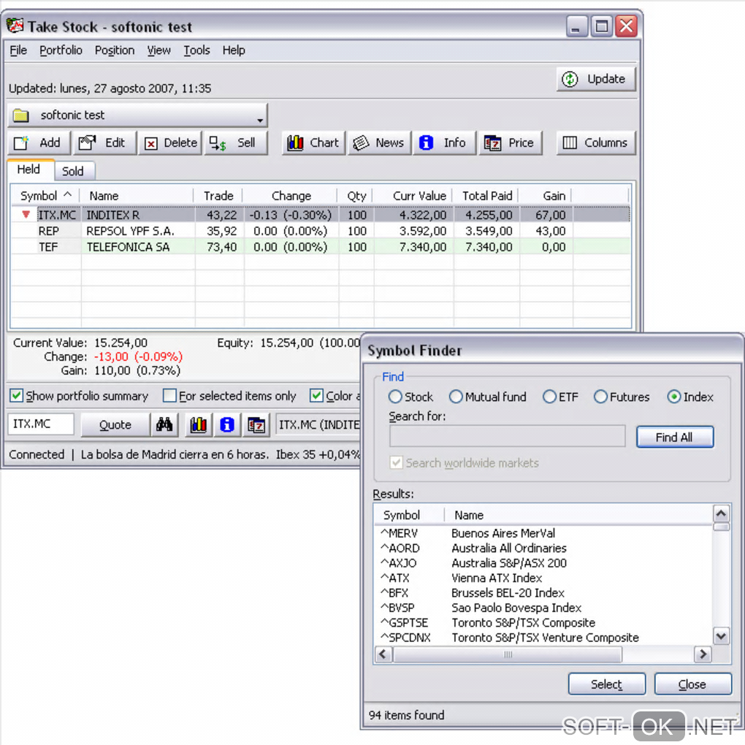745x745 pixels.
Task: Open the Portfolio menu
Action: pos(61,50)
